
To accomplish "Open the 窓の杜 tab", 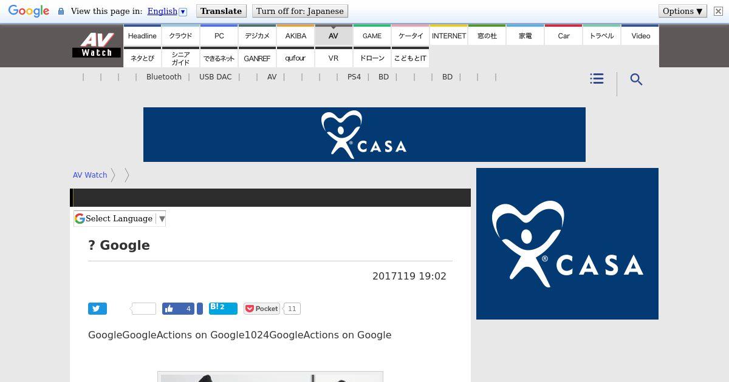I will click(487, 35).
